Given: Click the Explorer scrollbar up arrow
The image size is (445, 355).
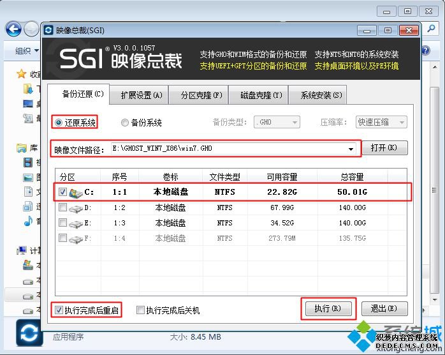Looking at the screenshot, I should point(435,67).
